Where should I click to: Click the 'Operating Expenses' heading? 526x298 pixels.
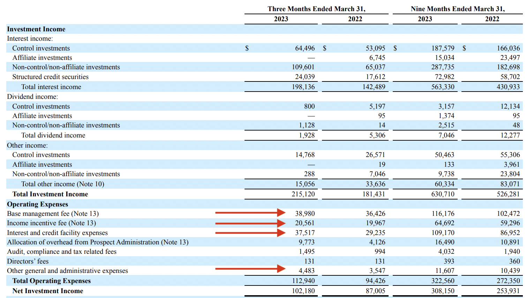tap(37, 204)
